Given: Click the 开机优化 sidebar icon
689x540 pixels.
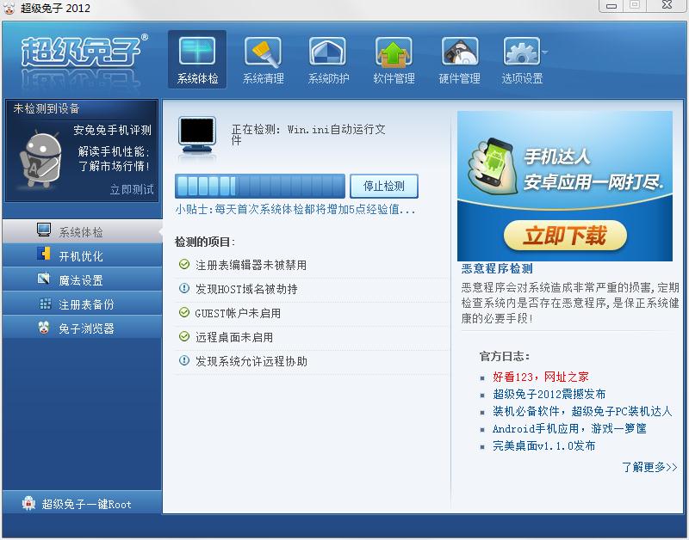Looking at the screenshot, I should (x=44, y=254).
